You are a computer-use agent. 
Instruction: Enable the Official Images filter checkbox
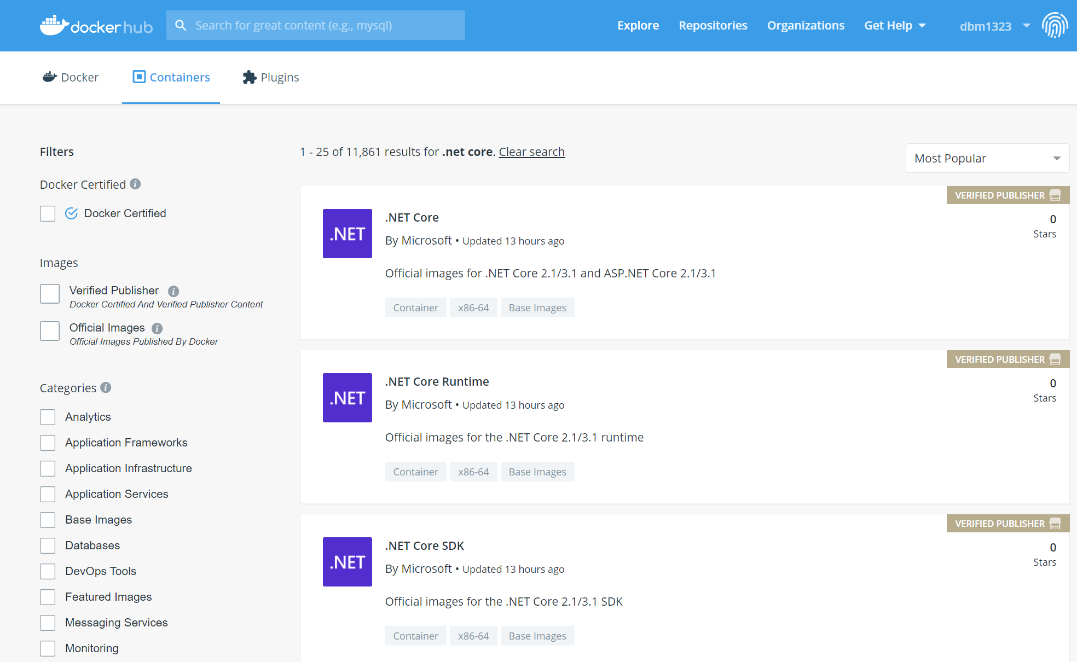tap(49, 330)
